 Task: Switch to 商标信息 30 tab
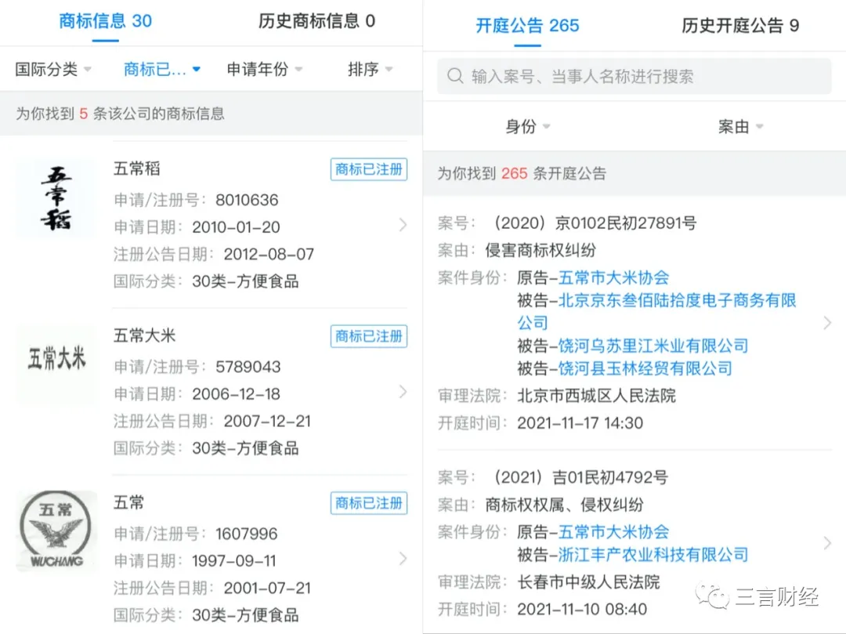[105, 21]
